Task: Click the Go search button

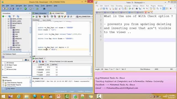Action: coord(27,60)
